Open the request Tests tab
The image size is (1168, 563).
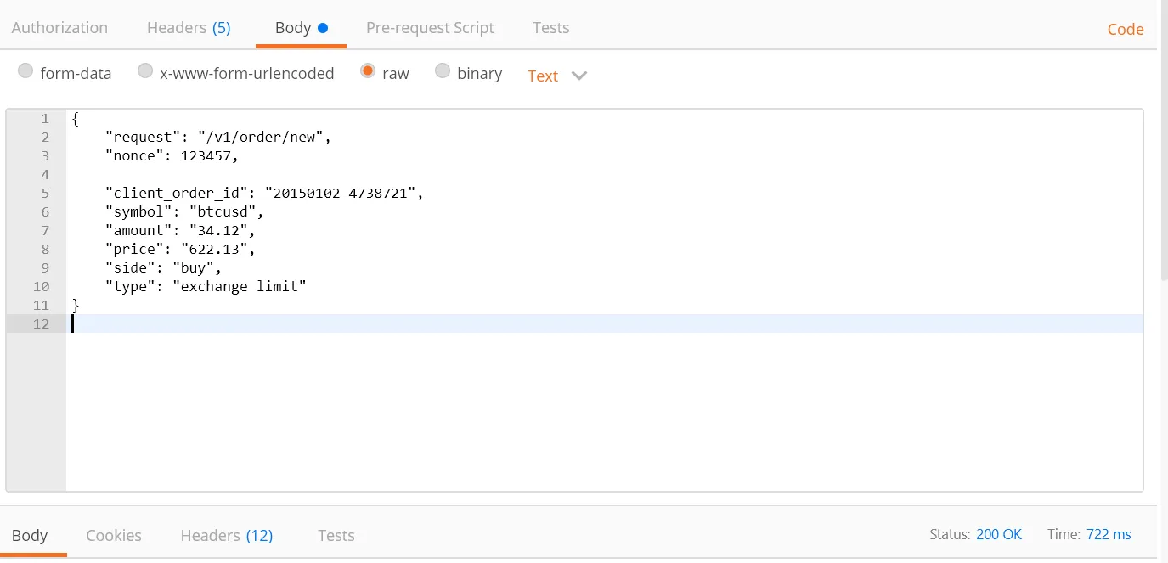click(550, 28)
